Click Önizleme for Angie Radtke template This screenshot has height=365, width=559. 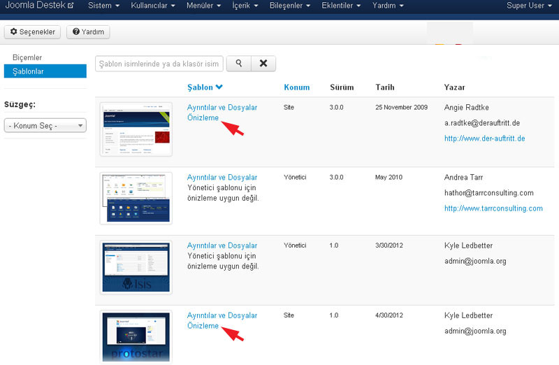click(x=203, y=117)
